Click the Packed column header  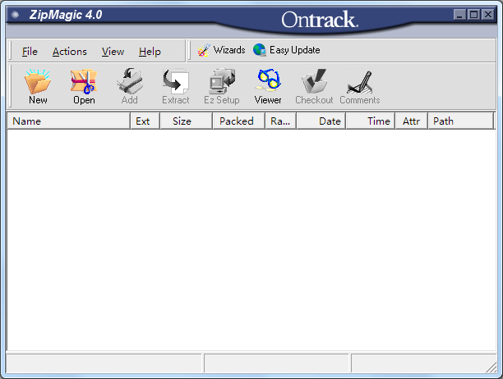click(238, 121)
